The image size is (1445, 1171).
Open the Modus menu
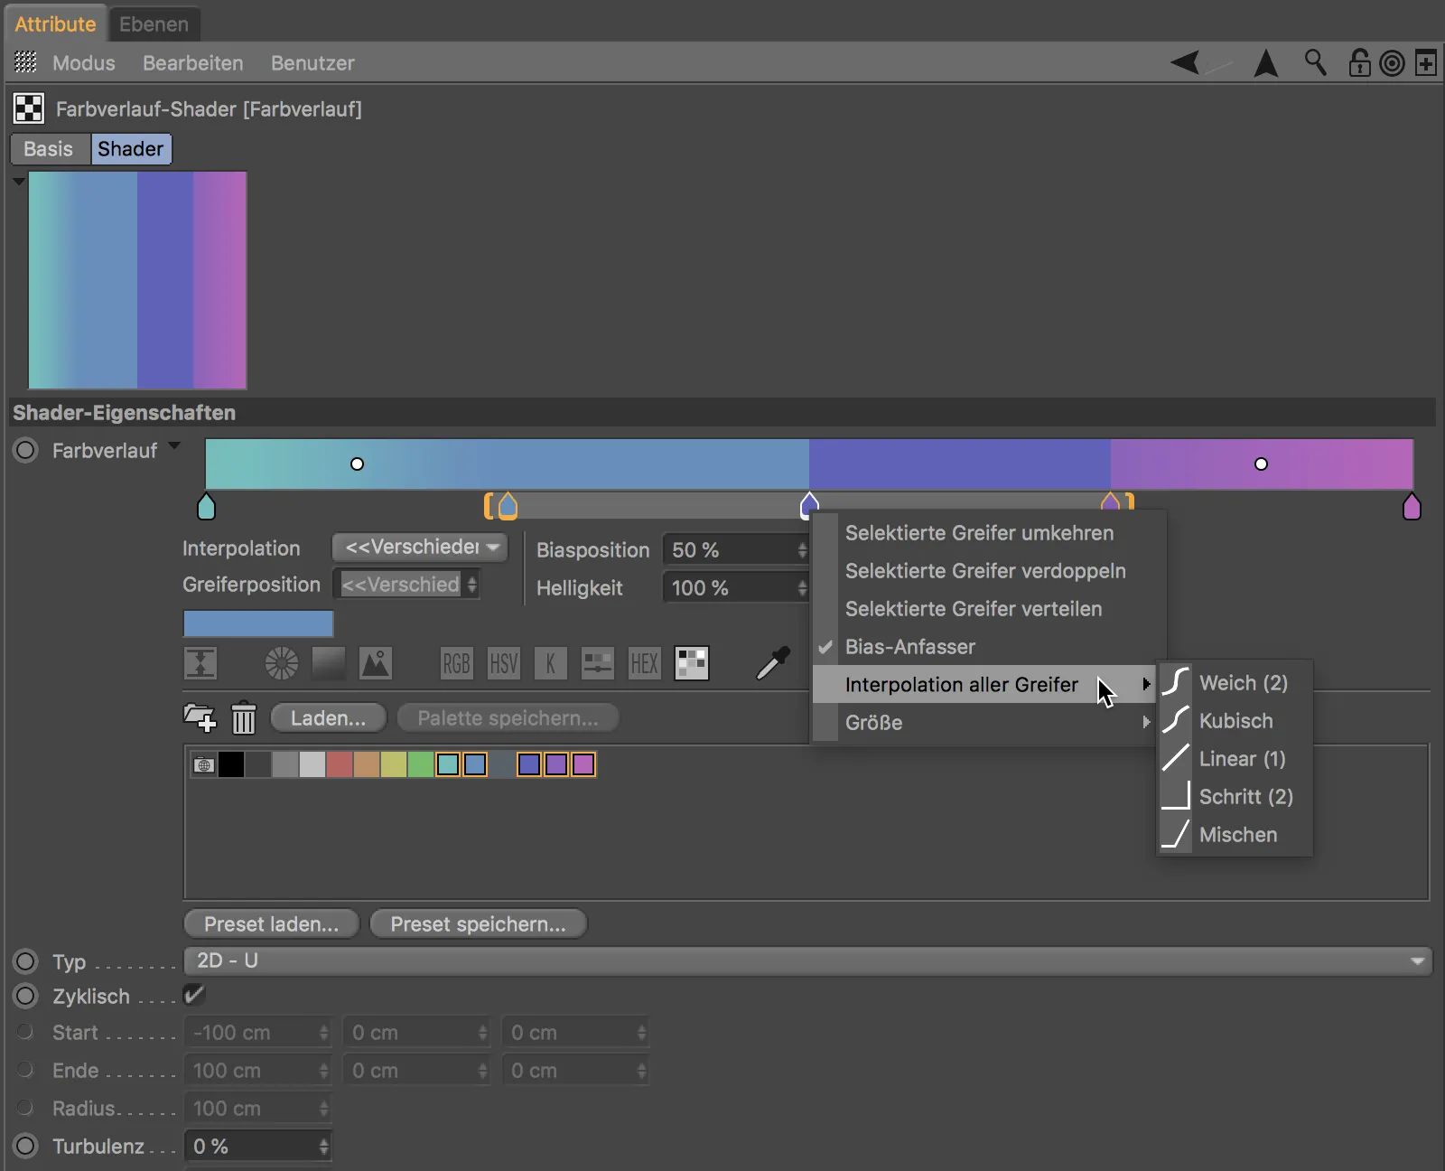[x=83, y=63]
